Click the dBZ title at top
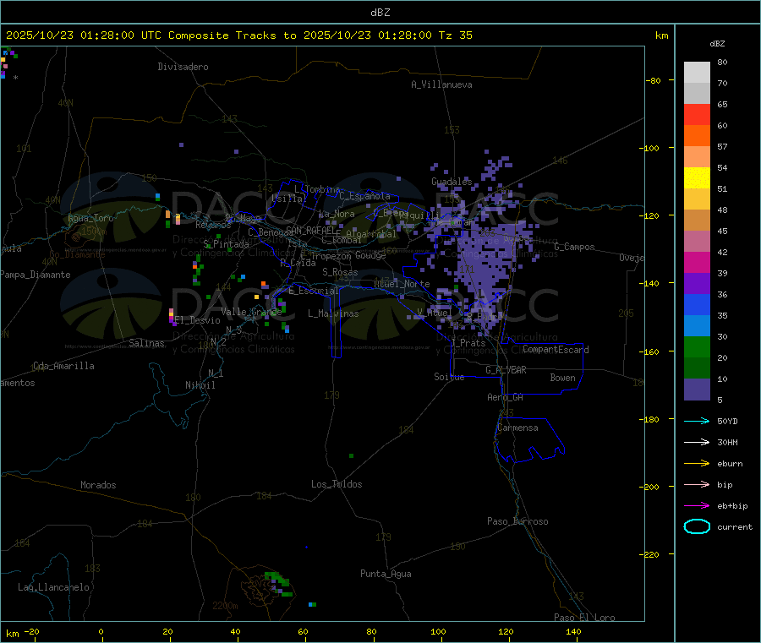Image resolution: width=761 pixels, height=643 pixels. click(380, 13)
